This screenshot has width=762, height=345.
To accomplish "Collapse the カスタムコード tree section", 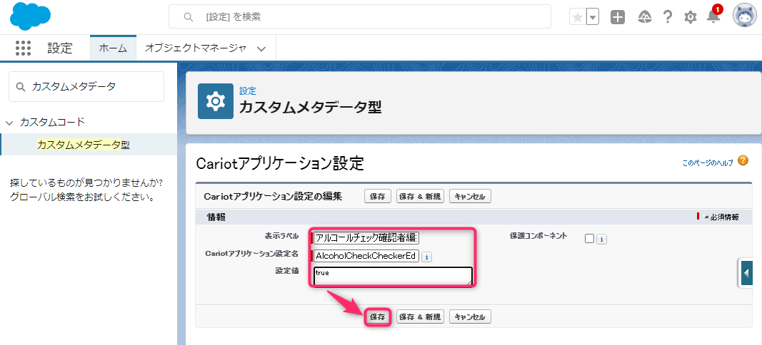I will point(9,123).
